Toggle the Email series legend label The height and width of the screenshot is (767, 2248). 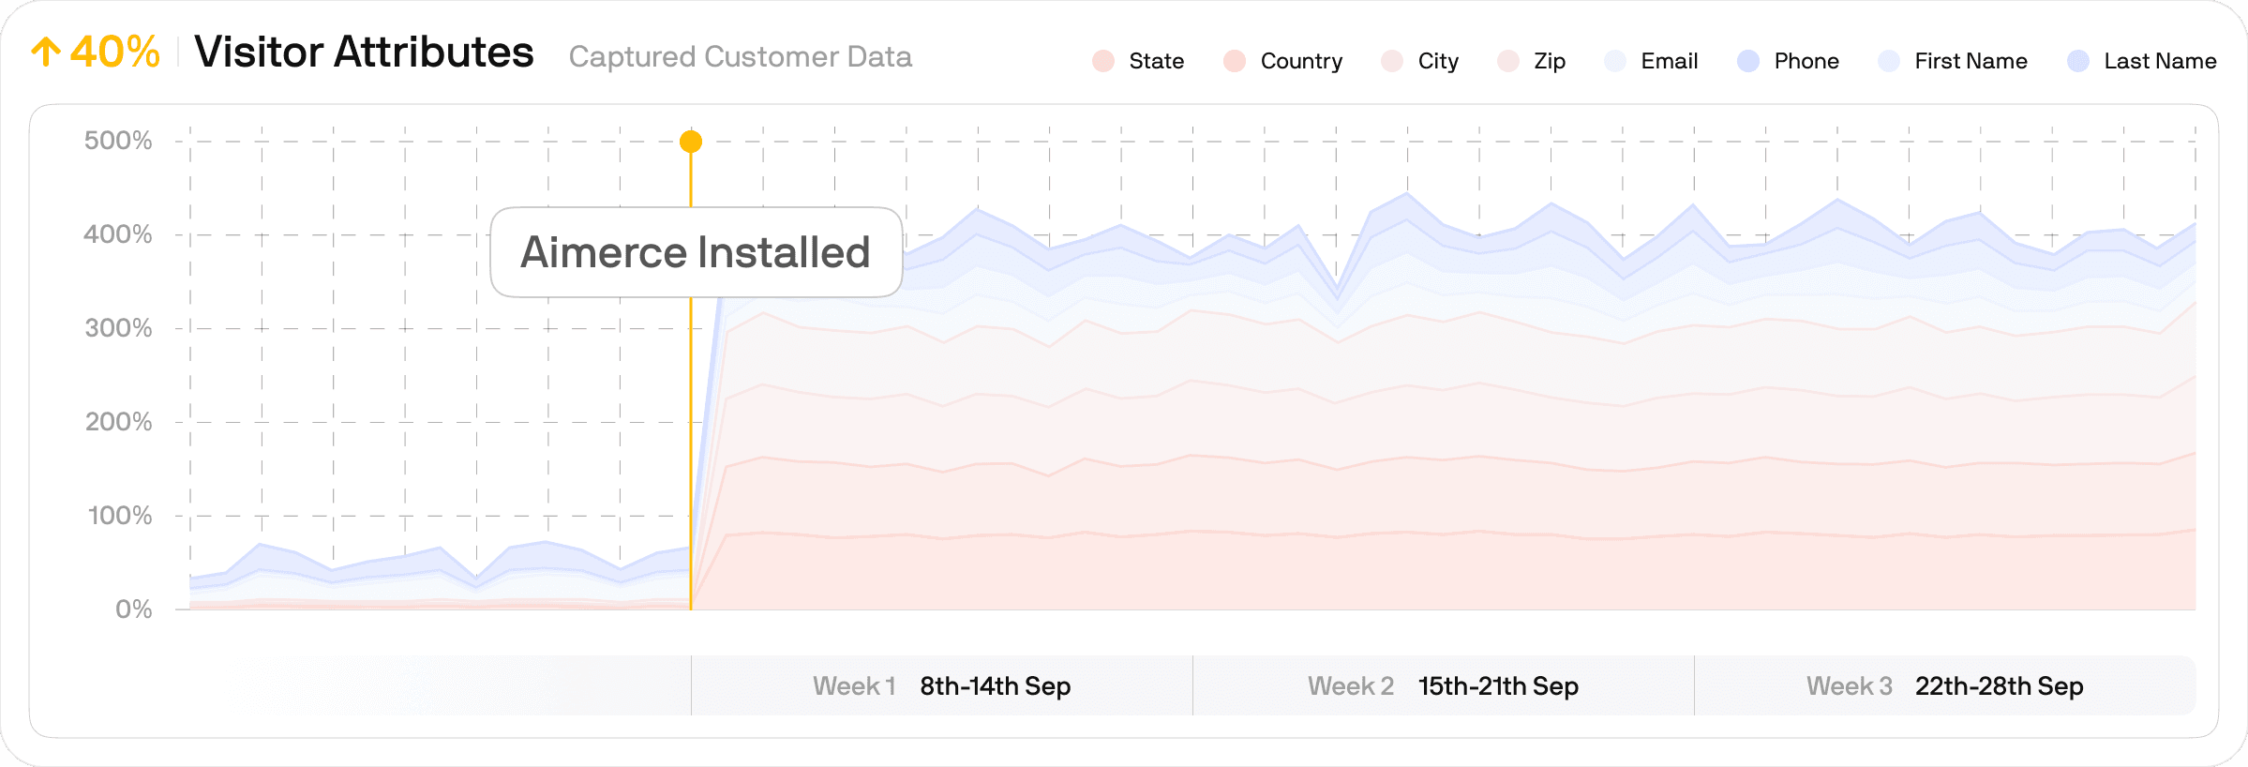1670,61
